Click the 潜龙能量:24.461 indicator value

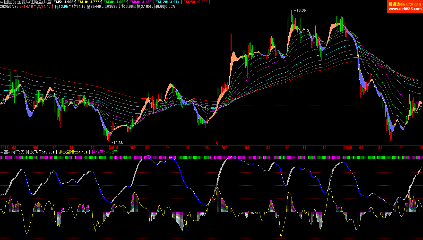click(73, 152)
